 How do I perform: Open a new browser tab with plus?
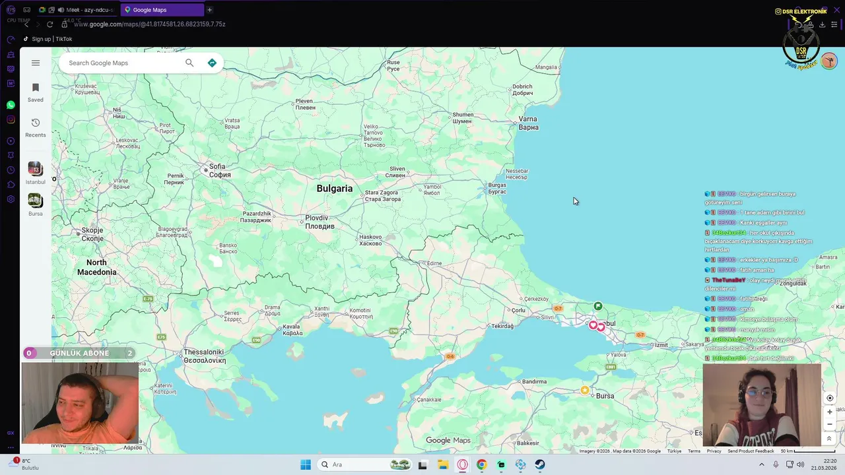pos(209,10)
